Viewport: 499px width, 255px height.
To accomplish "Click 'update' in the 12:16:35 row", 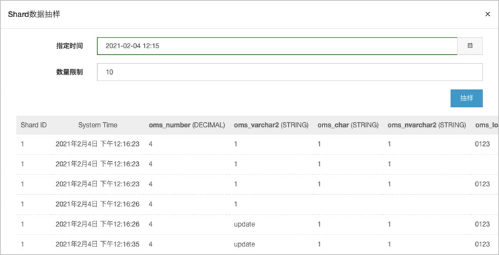I will [245, 244].
